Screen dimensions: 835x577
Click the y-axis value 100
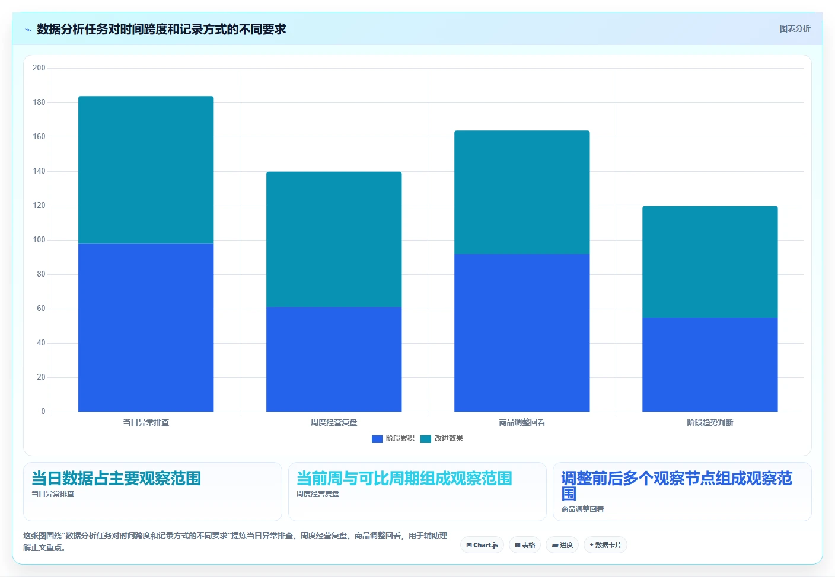click(39, 240)
